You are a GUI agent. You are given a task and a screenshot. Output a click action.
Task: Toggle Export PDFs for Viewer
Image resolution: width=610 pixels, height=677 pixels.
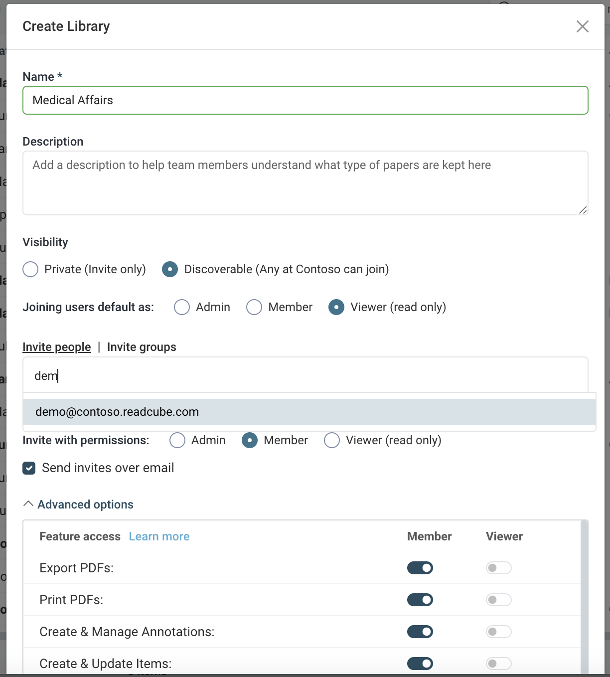click(499, 568)
